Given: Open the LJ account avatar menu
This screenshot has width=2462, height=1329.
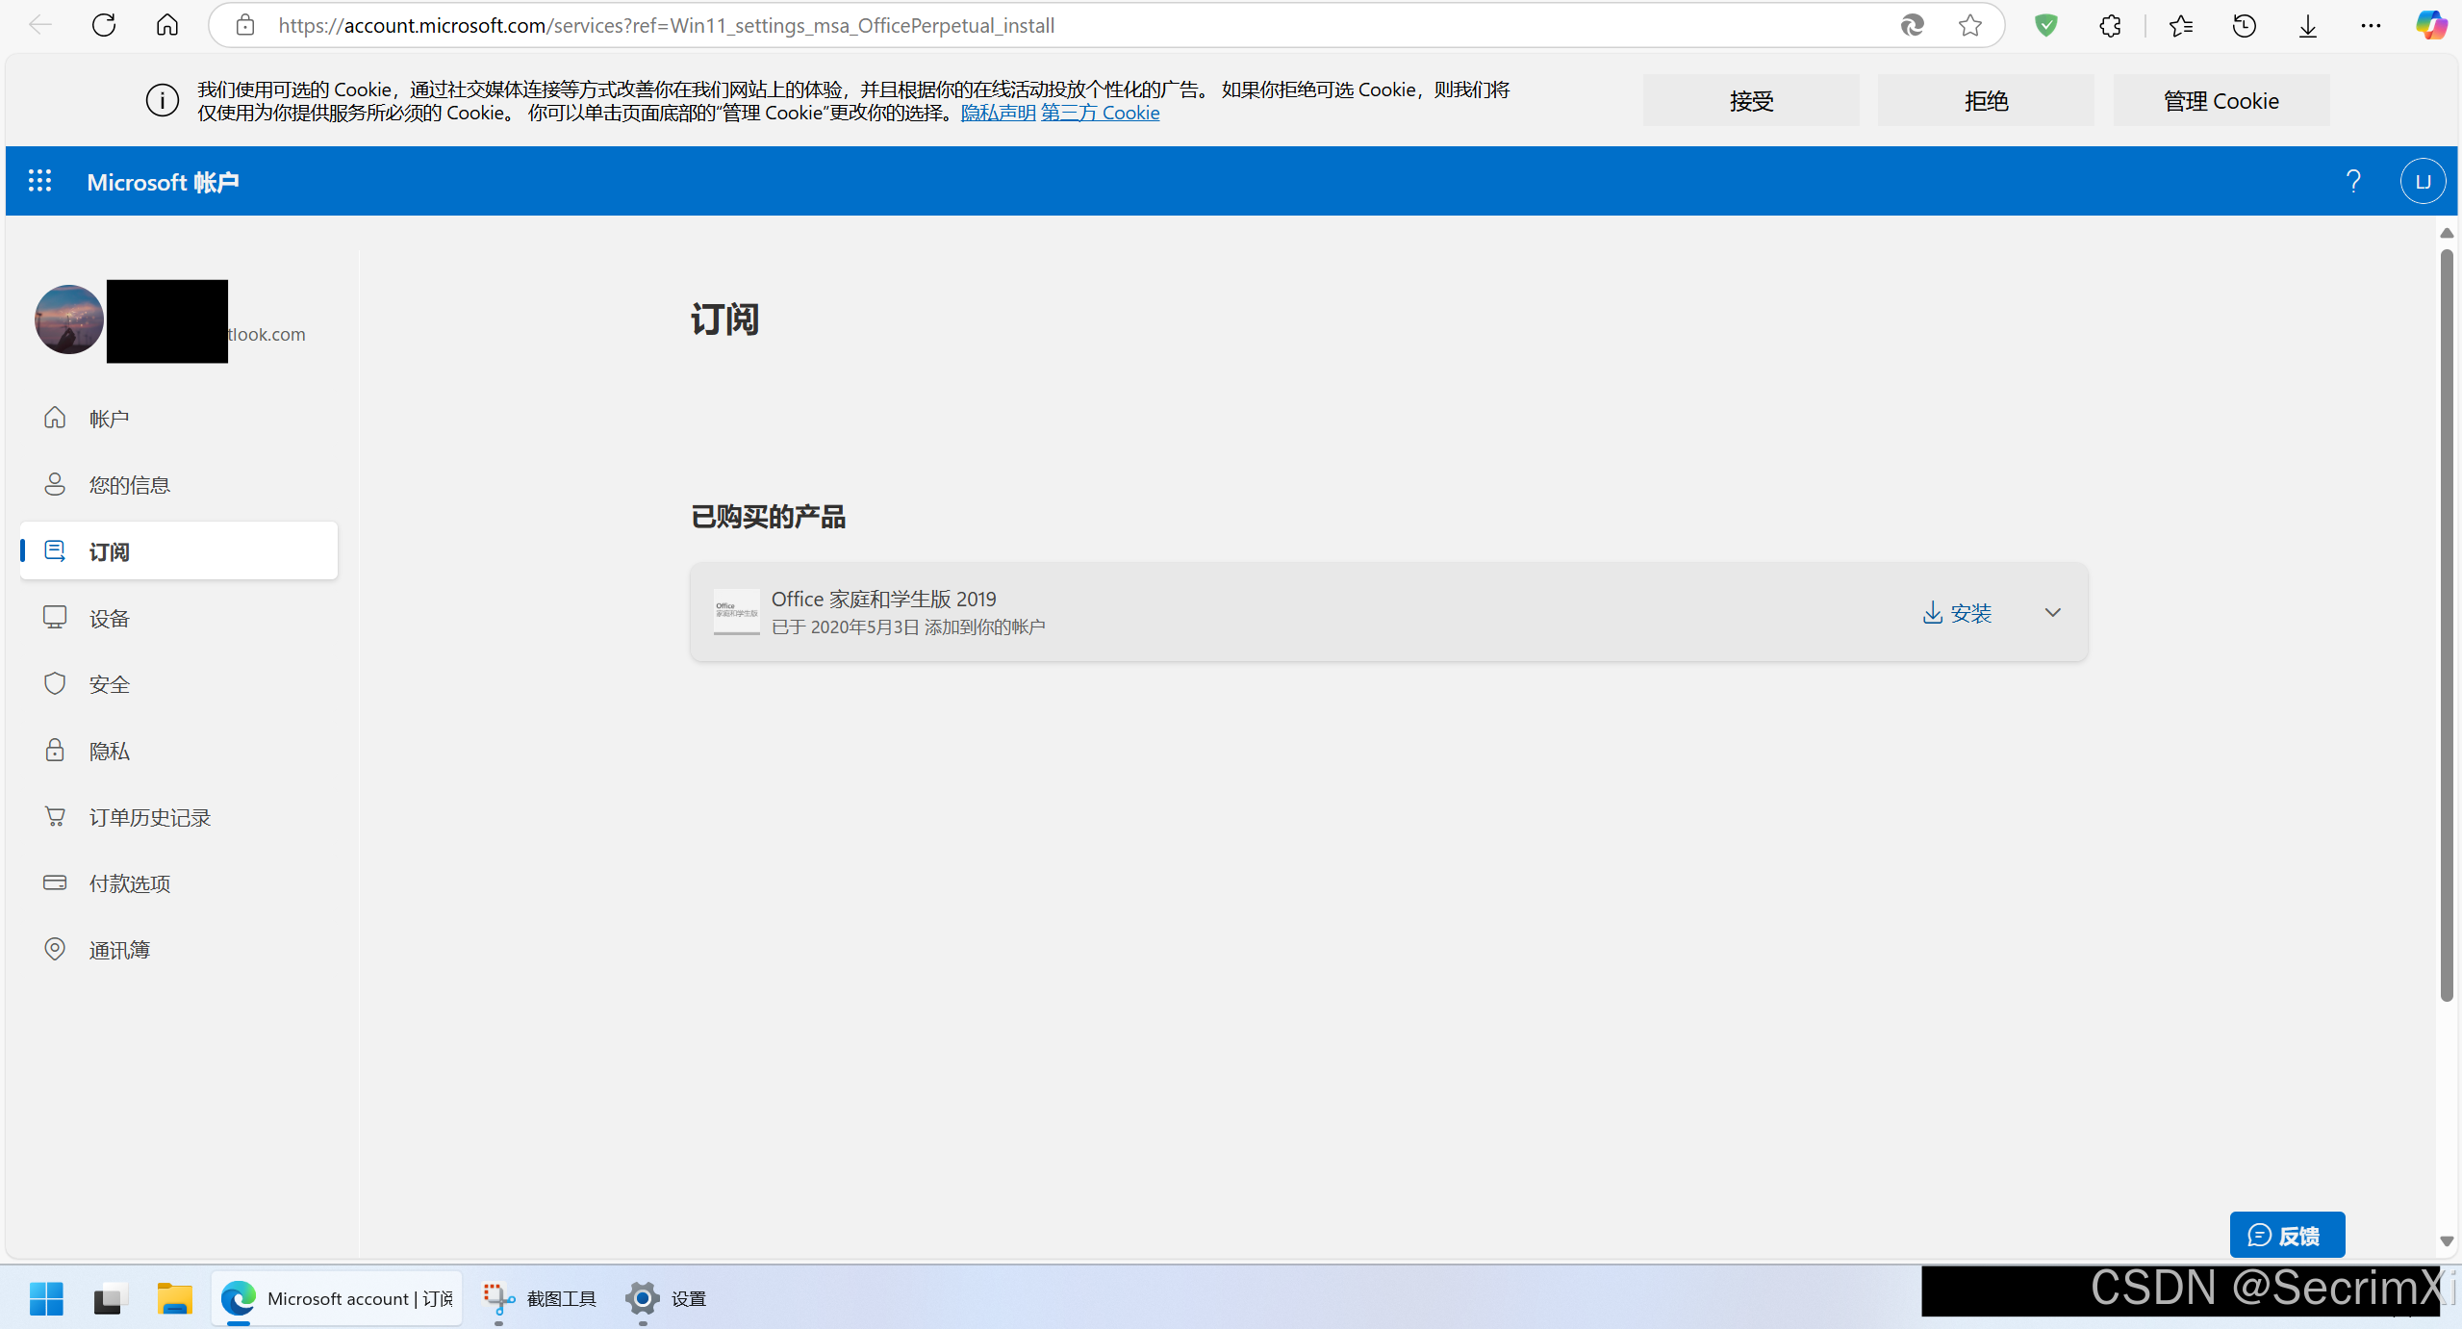Looking at the screenshot, I should tap(2422, 181).
